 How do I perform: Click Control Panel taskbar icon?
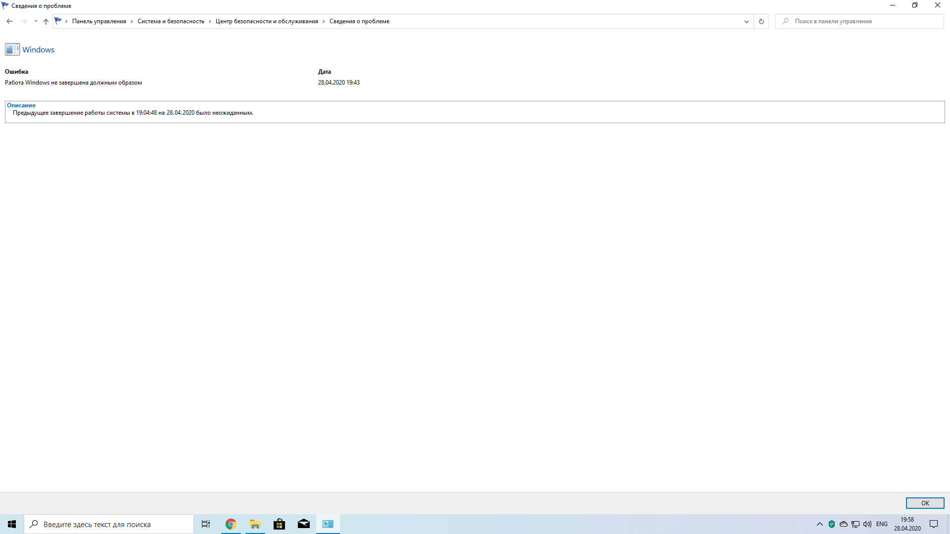click(328, 524)
